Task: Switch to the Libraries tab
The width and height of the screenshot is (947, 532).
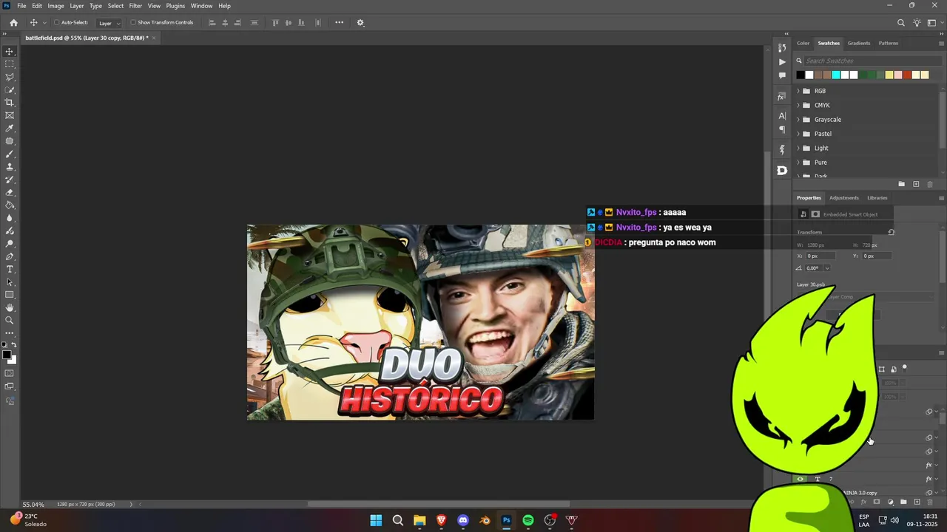Action: coord(877,198)
